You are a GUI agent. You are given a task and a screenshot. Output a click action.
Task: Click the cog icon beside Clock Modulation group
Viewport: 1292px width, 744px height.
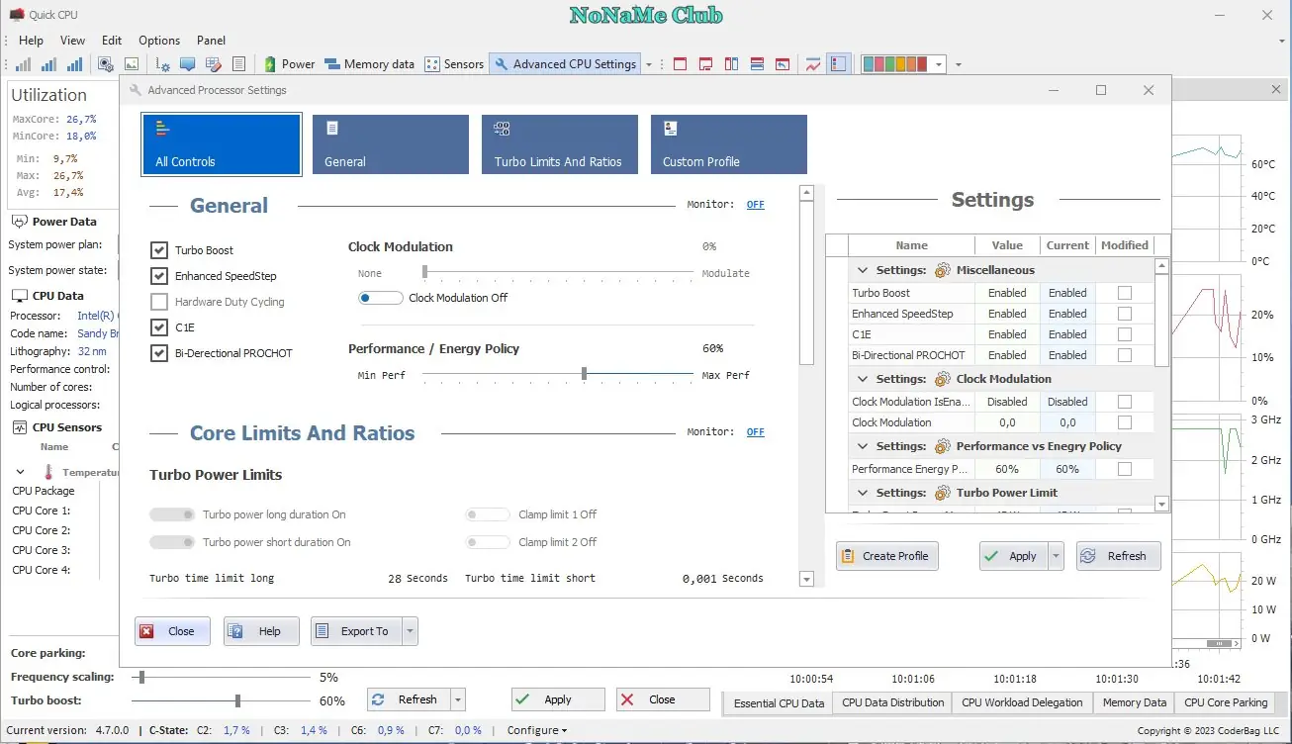tap(942, 379)
